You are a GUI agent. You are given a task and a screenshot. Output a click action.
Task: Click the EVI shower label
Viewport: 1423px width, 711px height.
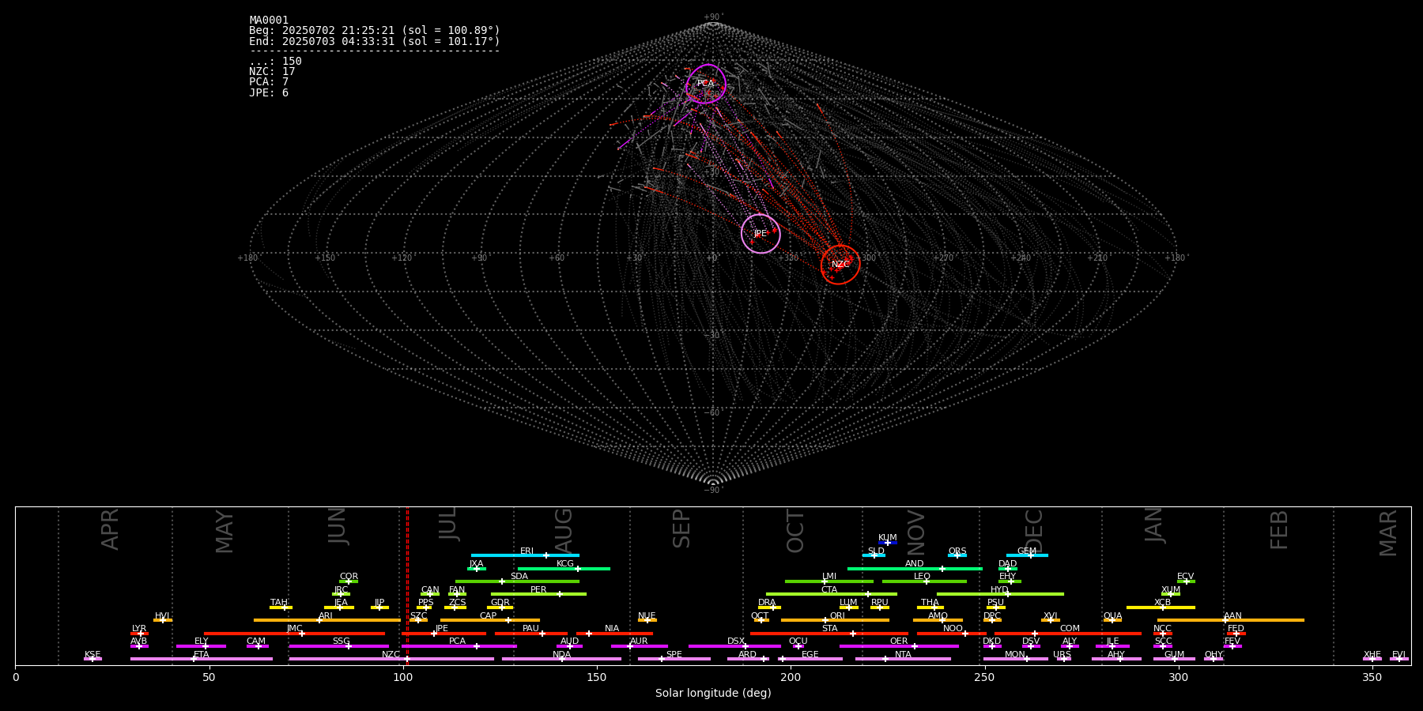click(x=1398, y=655)
